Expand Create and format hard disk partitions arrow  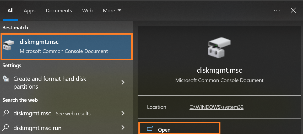tap(122, 83)
